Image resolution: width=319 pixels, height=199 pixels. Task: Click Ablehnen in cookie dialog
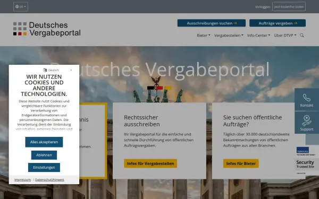pyautogui.click(x=44, y=155)
